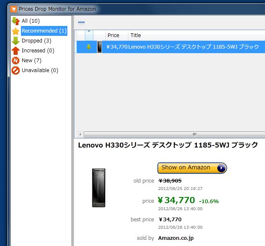Open the Dropped (3) category
Screen dimensions: 265x246
click(36, 41)
